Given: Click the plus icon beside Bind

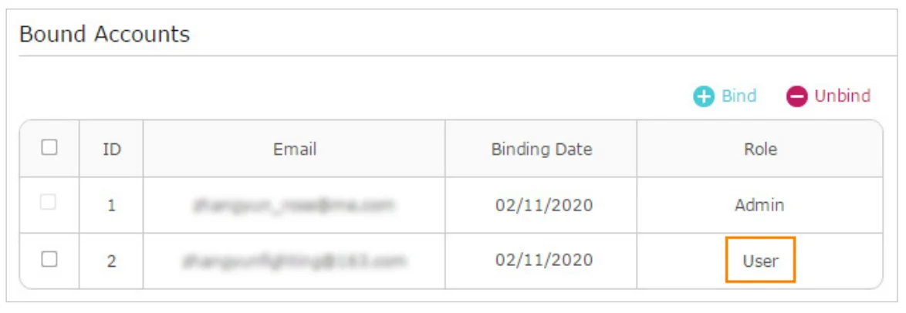Looking at the screenshot, I should coord(704,97).
